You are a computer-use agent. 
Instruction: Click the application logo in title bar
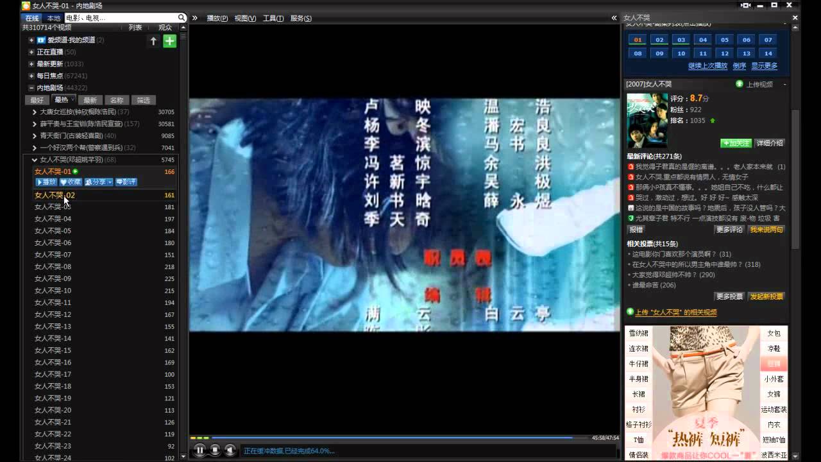point(26,5)
